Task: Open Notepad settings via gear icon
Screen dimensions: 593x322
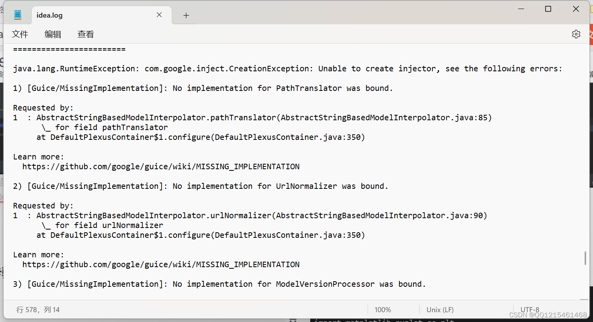Action: 576,34
